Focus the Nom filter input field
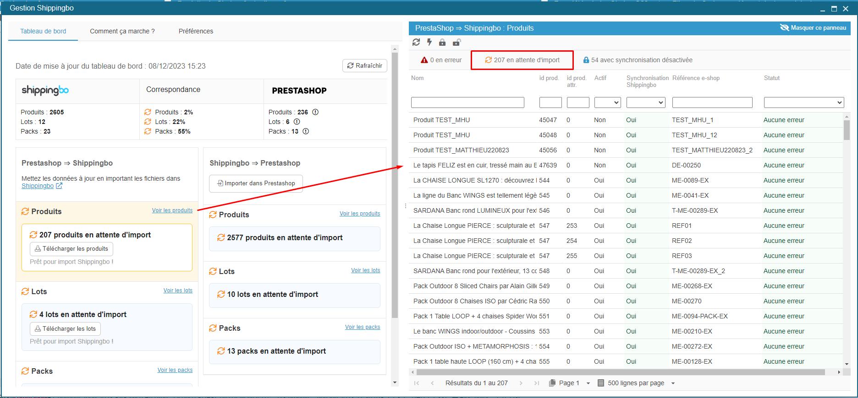The height and width of the screenshot is (398, 858). (467, 102)
